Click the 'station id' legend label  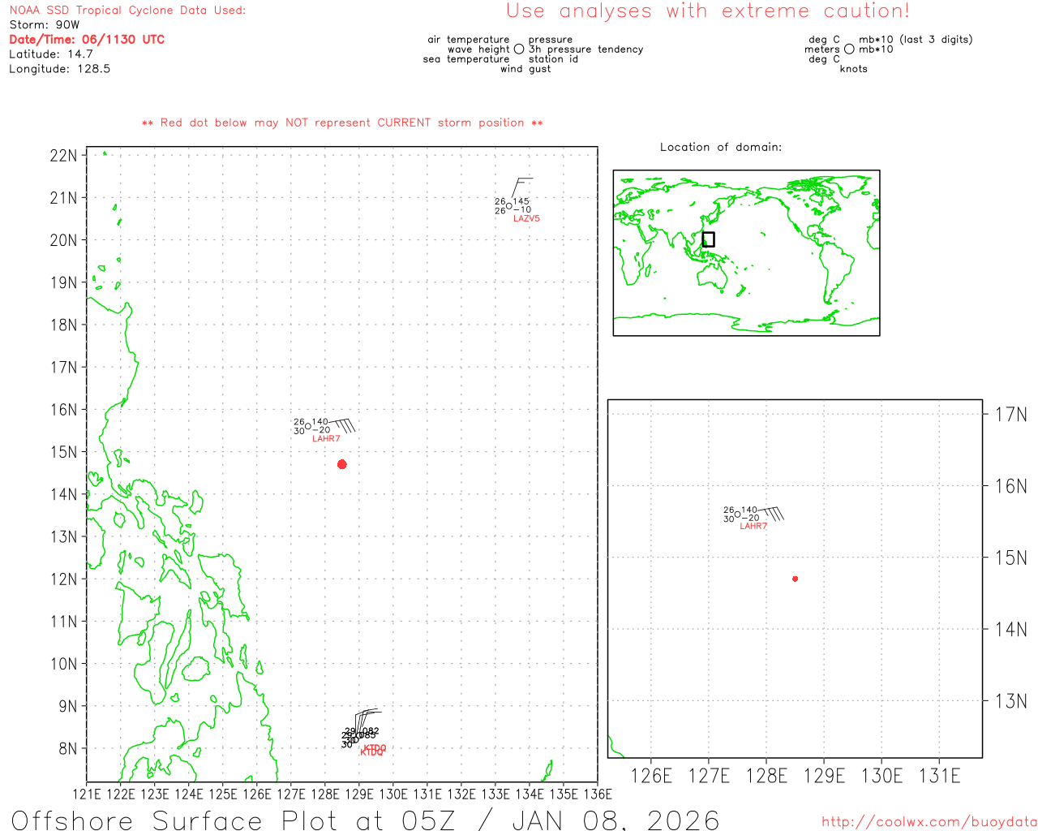click(553, 59)
